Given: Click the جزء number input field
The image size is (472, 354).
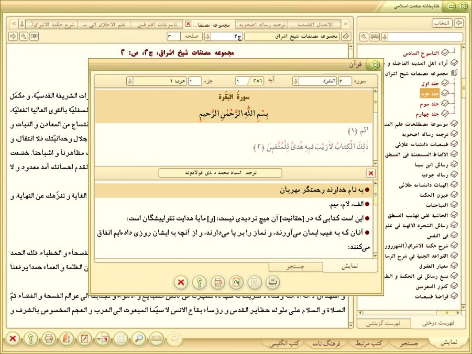Looking at the screenshot, I should coord(195,81).
